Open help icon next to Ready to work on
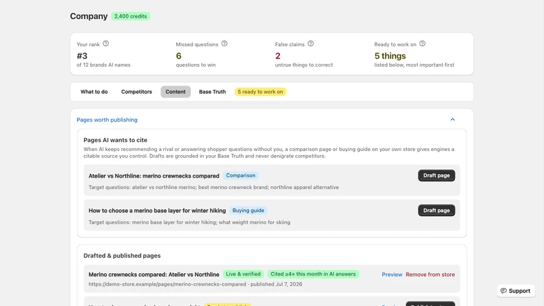544x306 pixels. [x=422, y=44]
